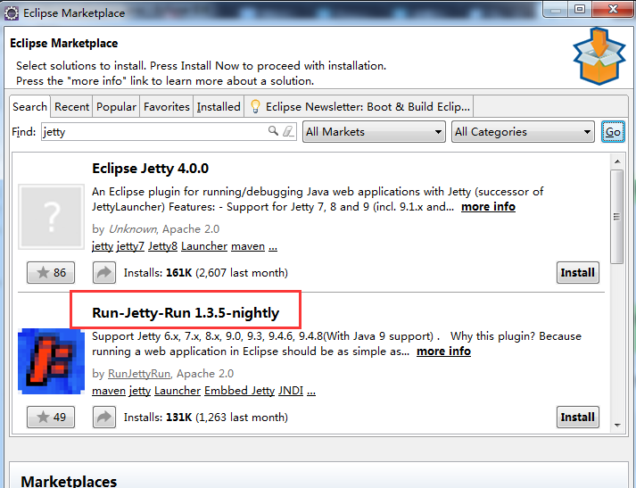Share Eclipse Jetty 4.0.0 via arrow icon
This screenshot has width=636, height=488.
point(104,273)
